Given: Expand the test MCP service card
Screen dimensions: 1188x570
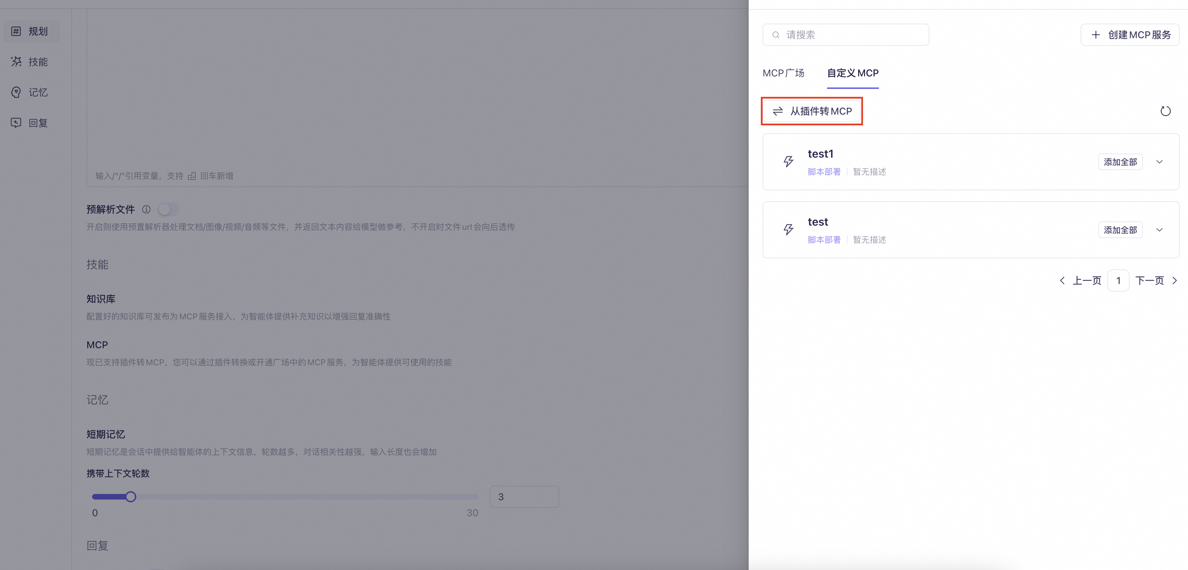Looking at the screenshot, I should [1159, 230].
